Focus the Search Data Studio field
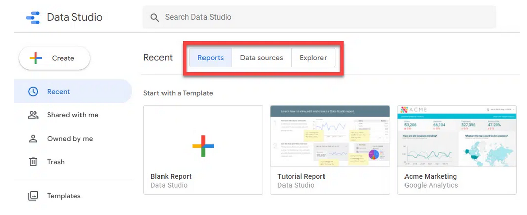This screenshot has width=527, height=215. (319, 17)
